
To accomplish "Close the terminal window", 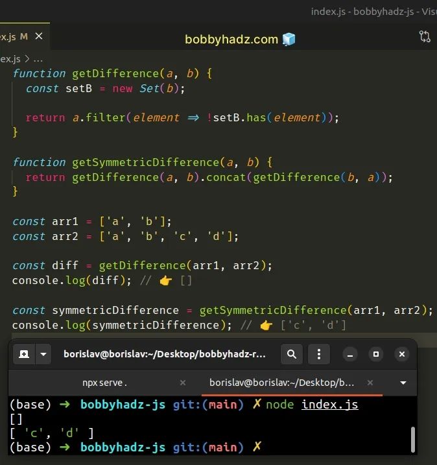I will coord(402,354).
